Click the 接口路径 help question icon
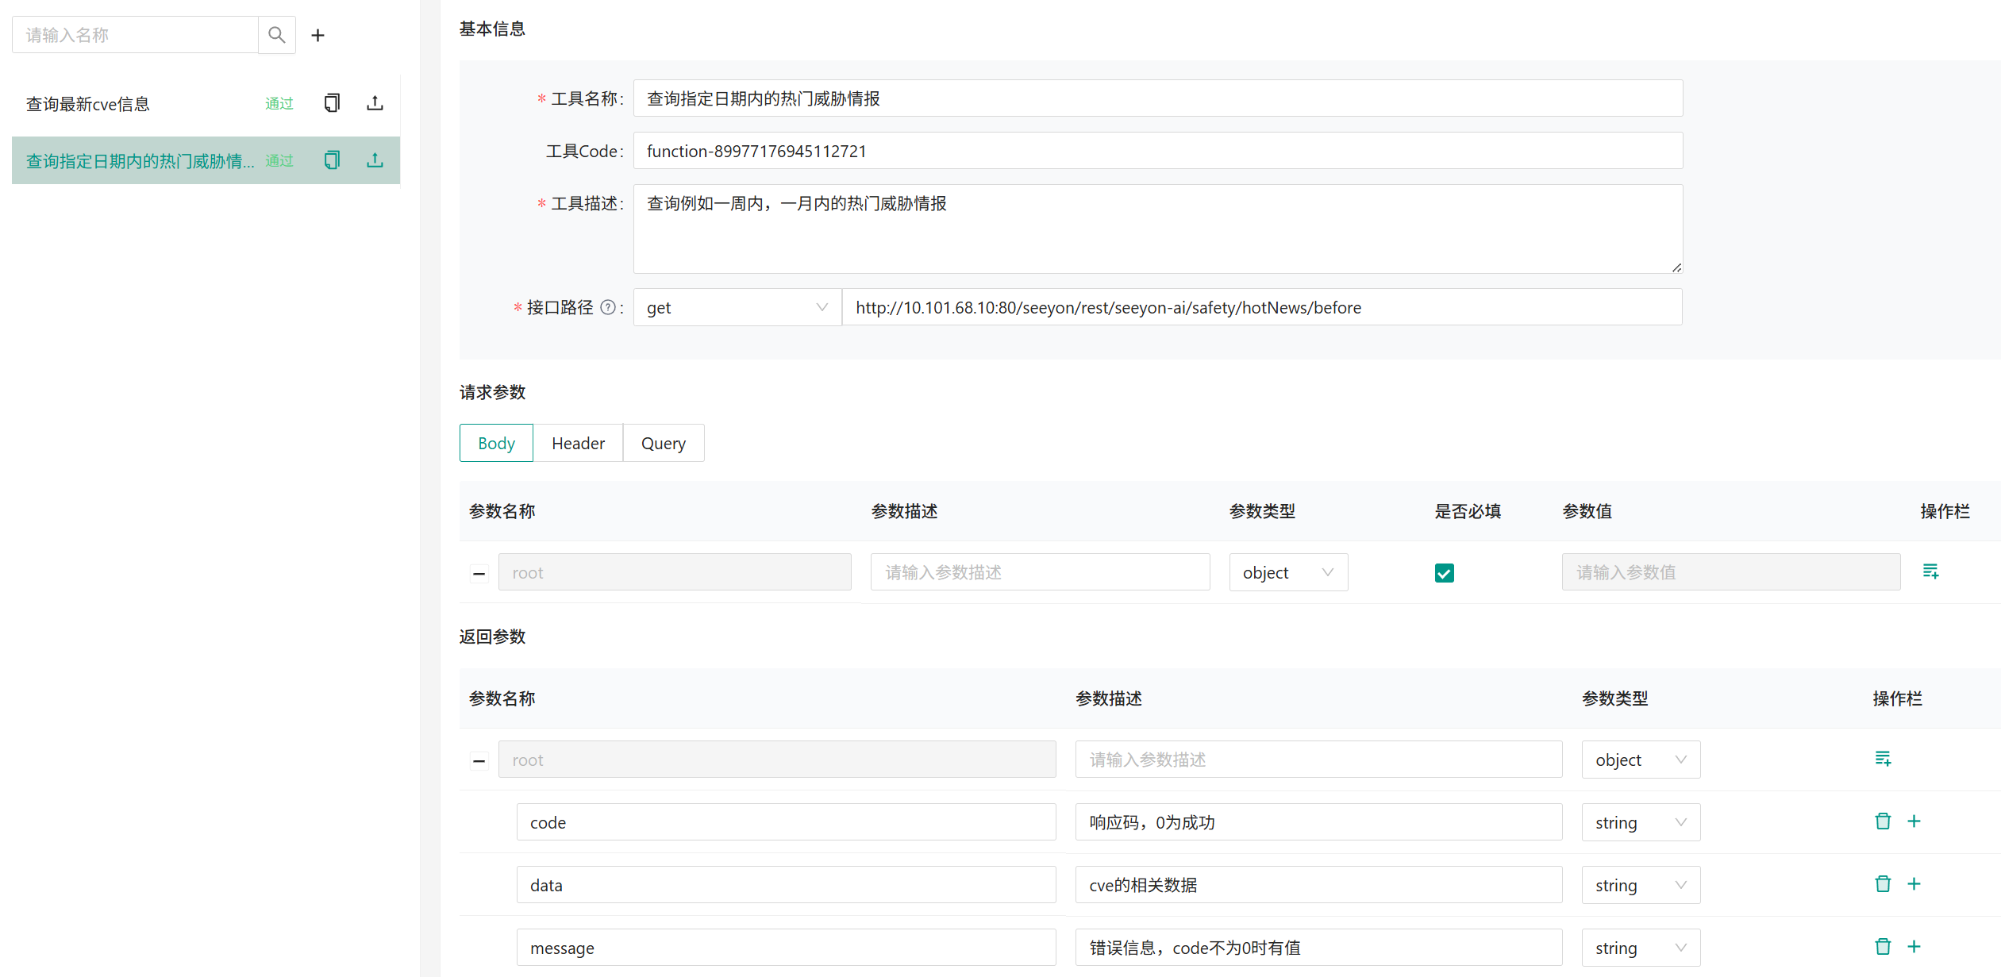 [x=607, y=307]
